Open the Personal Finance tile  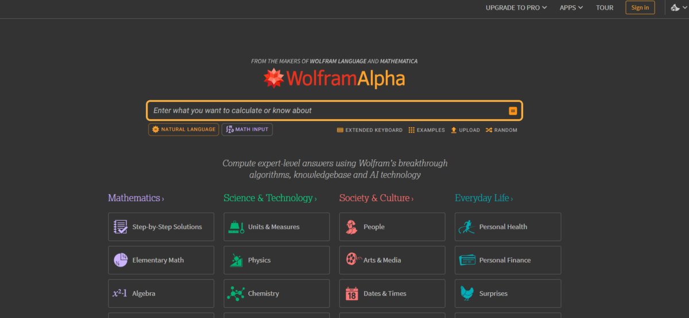[x=508, y=260]
